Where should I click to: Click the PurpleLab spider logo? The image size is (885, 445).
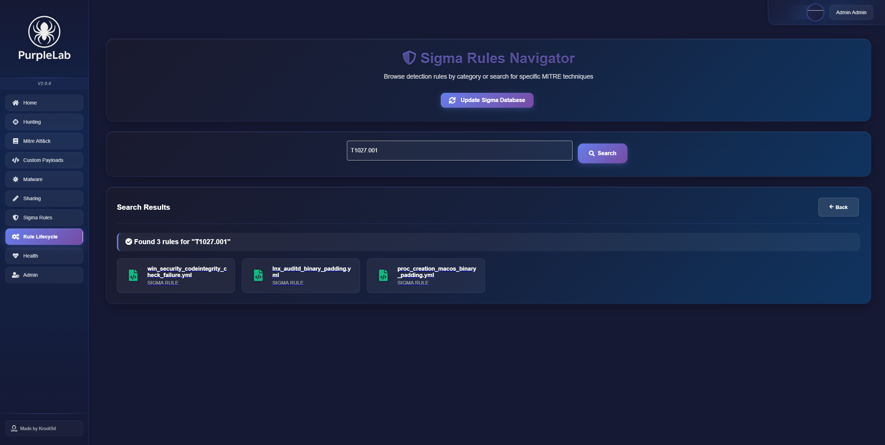[x=44, y=32]
